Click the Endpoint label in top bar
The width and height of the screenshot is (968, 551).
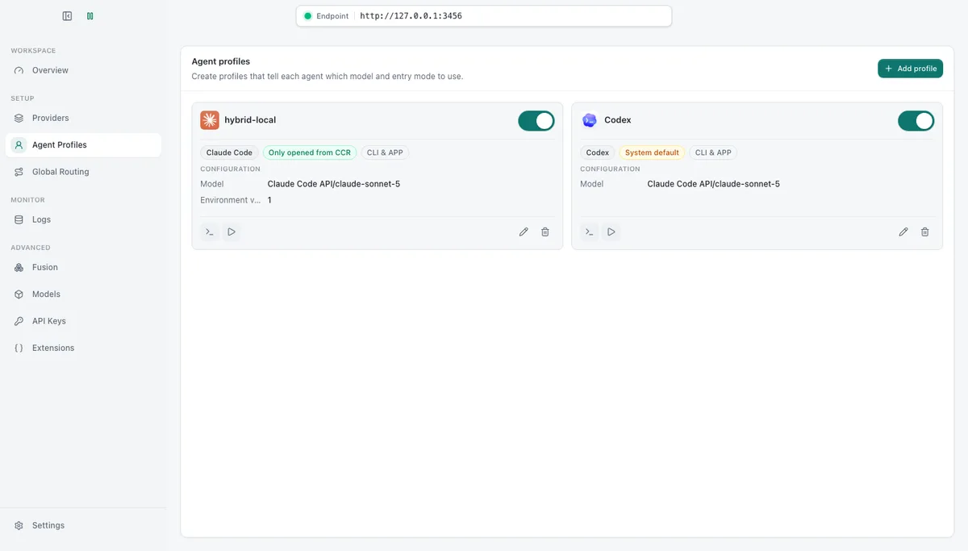click(332, 16)
